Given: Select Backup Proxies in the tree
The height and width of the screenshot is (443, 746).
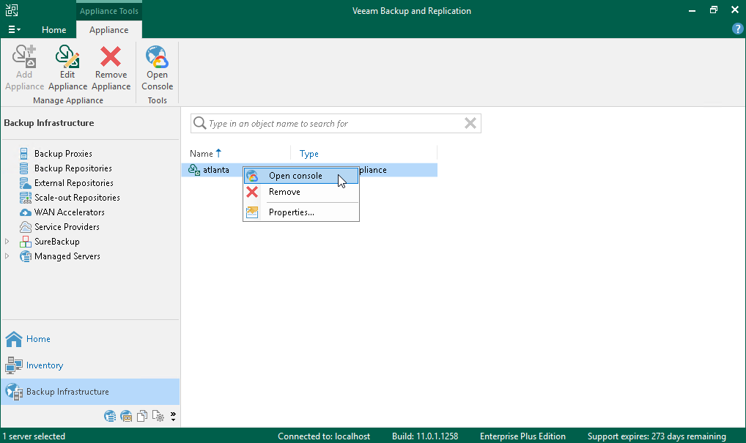Looking at the screenshot, I should pos(63,154).
